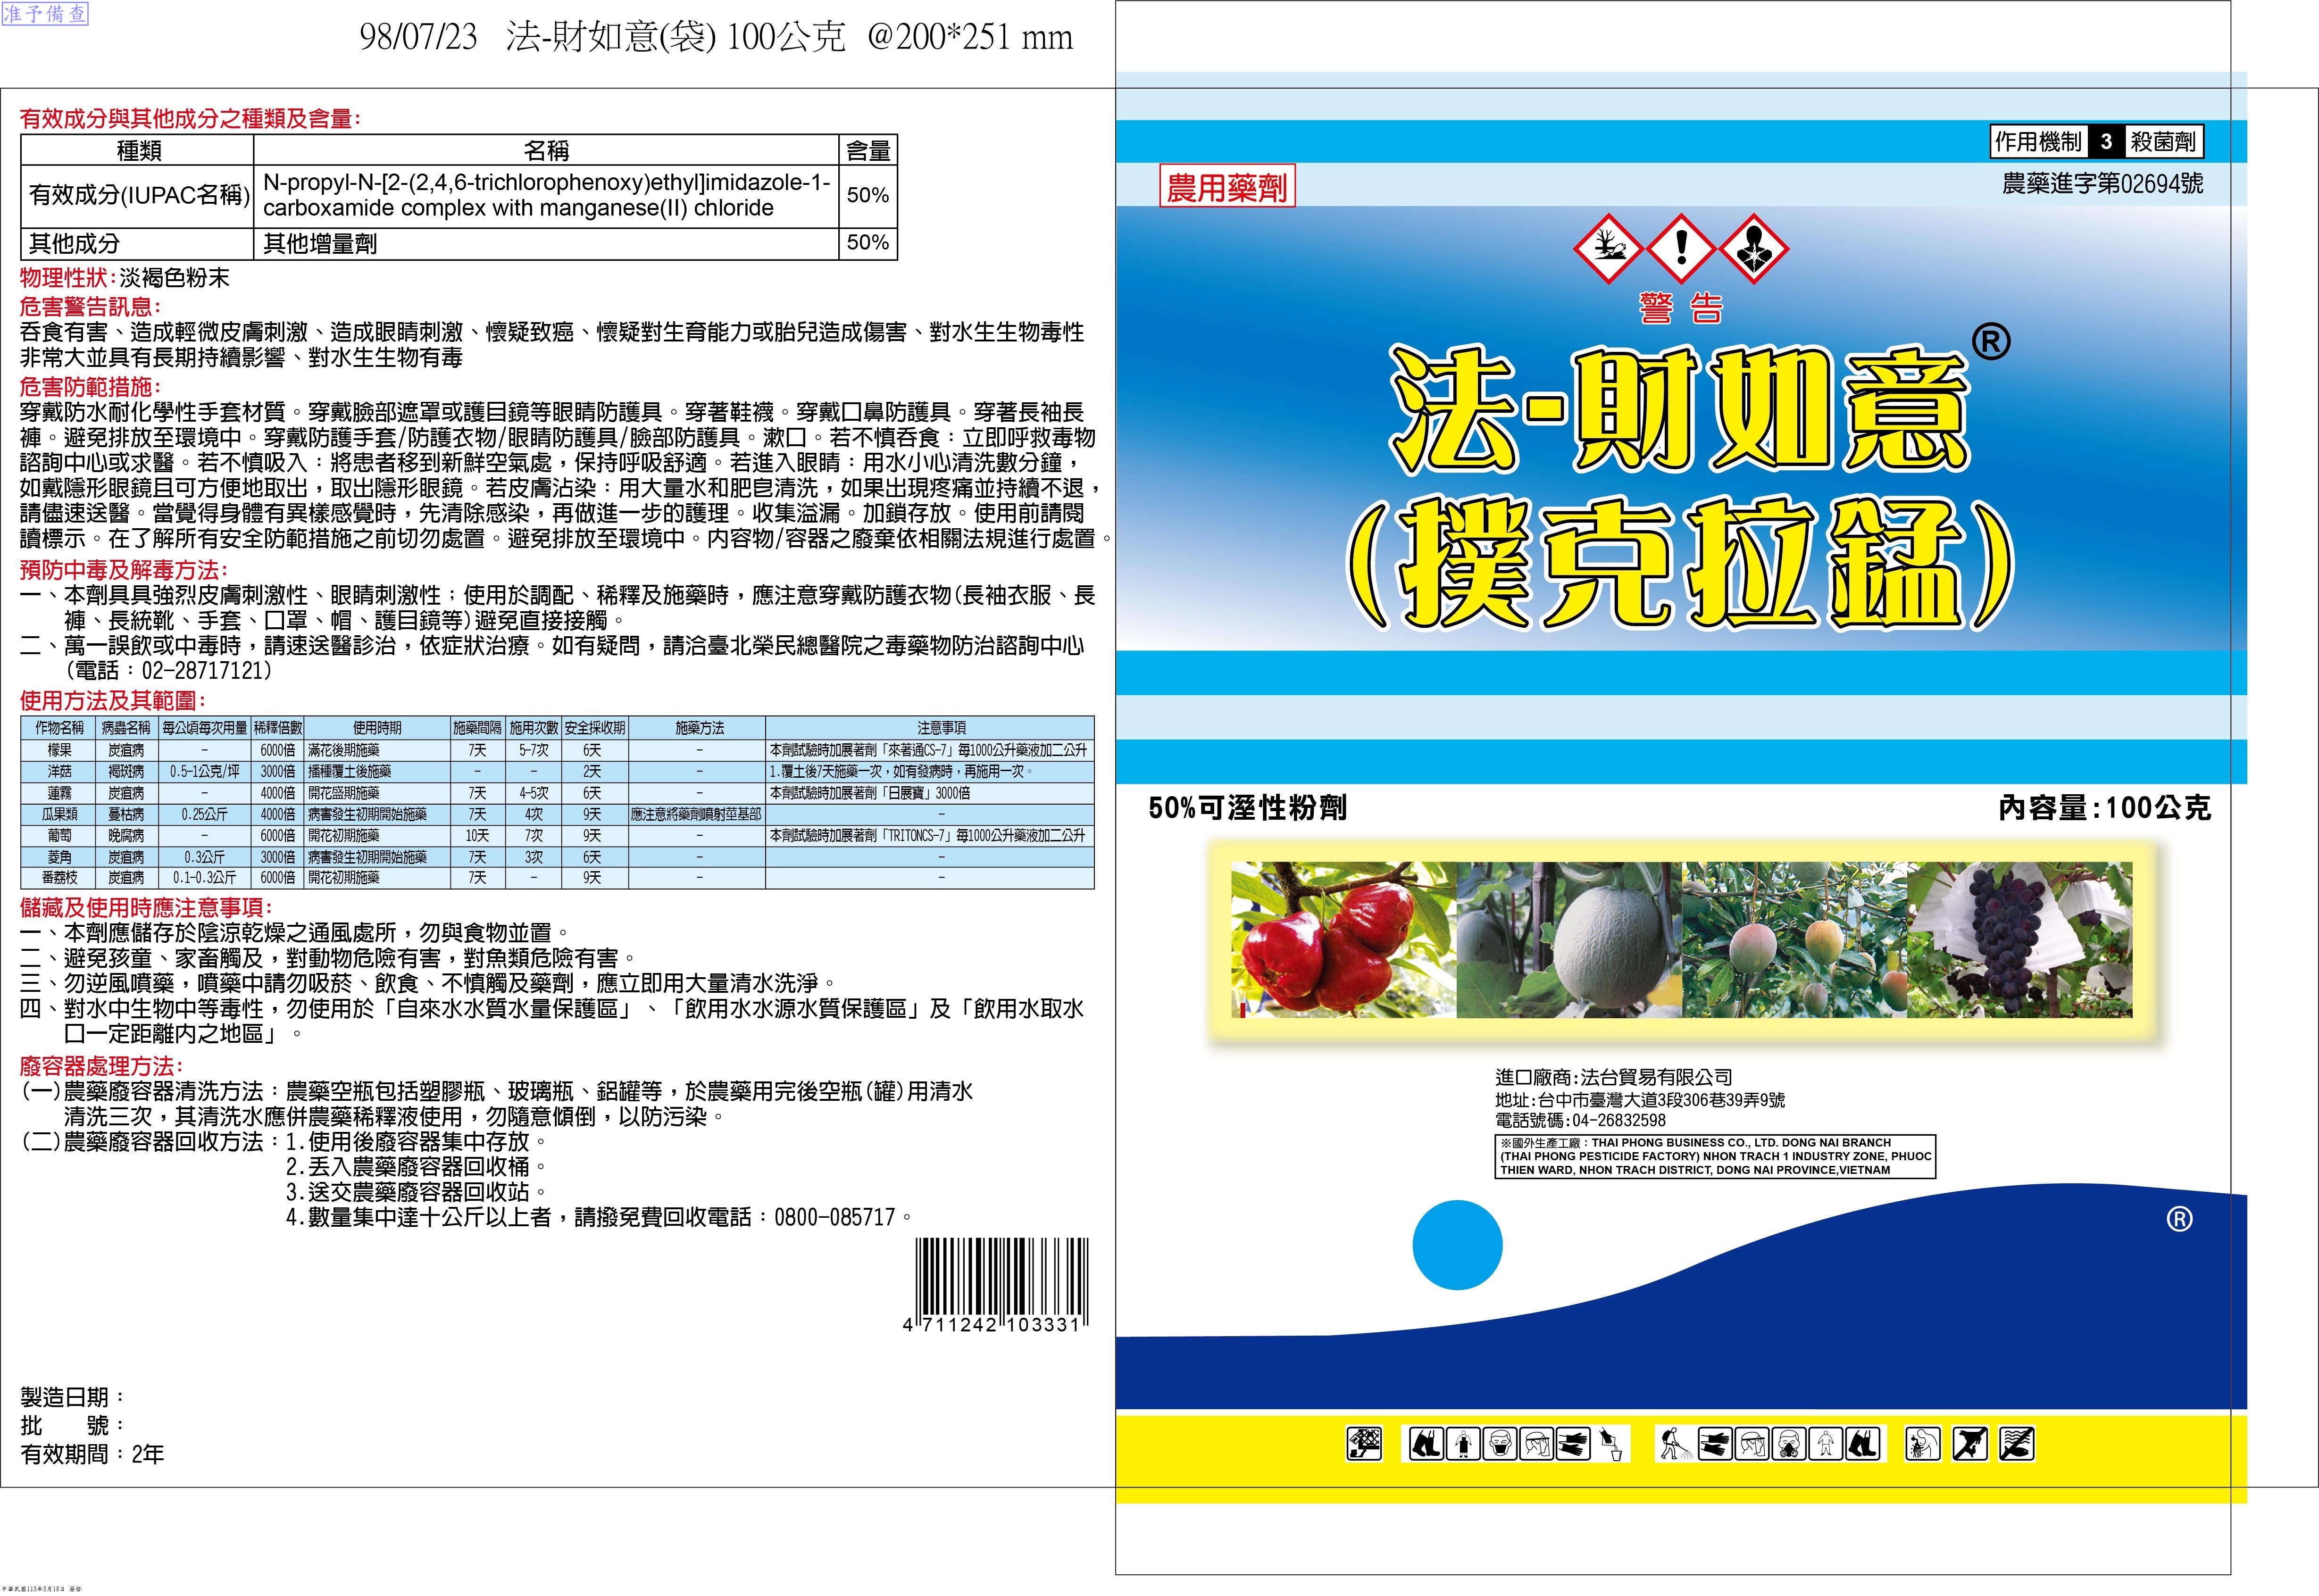Click the recycling hotline 0800-085717

tap(834, 1217)
